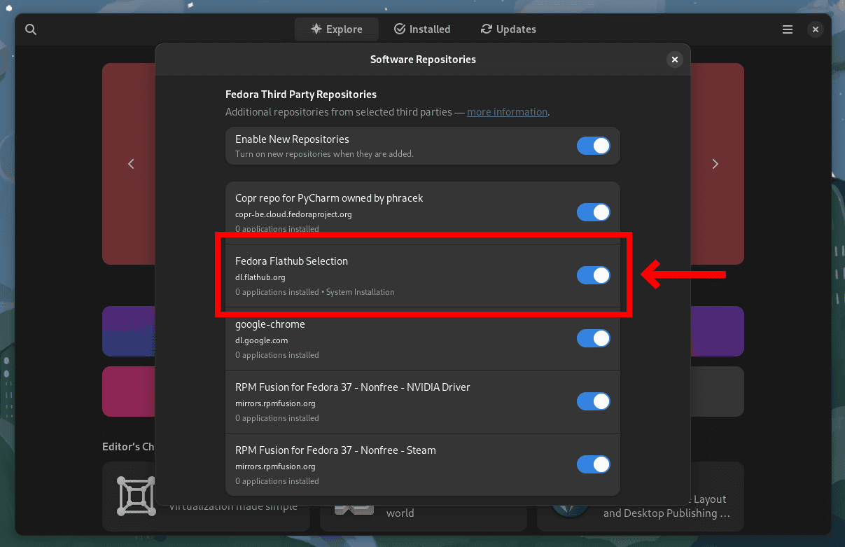
Task: Open the 'more information' link
Action: pyautogui.click(x=507, y=111)
